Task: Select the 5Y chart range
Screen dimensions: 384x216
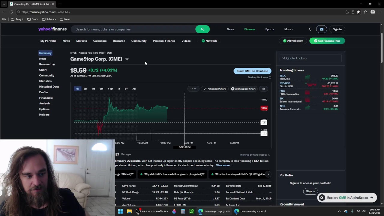Action: coord(126,89)
